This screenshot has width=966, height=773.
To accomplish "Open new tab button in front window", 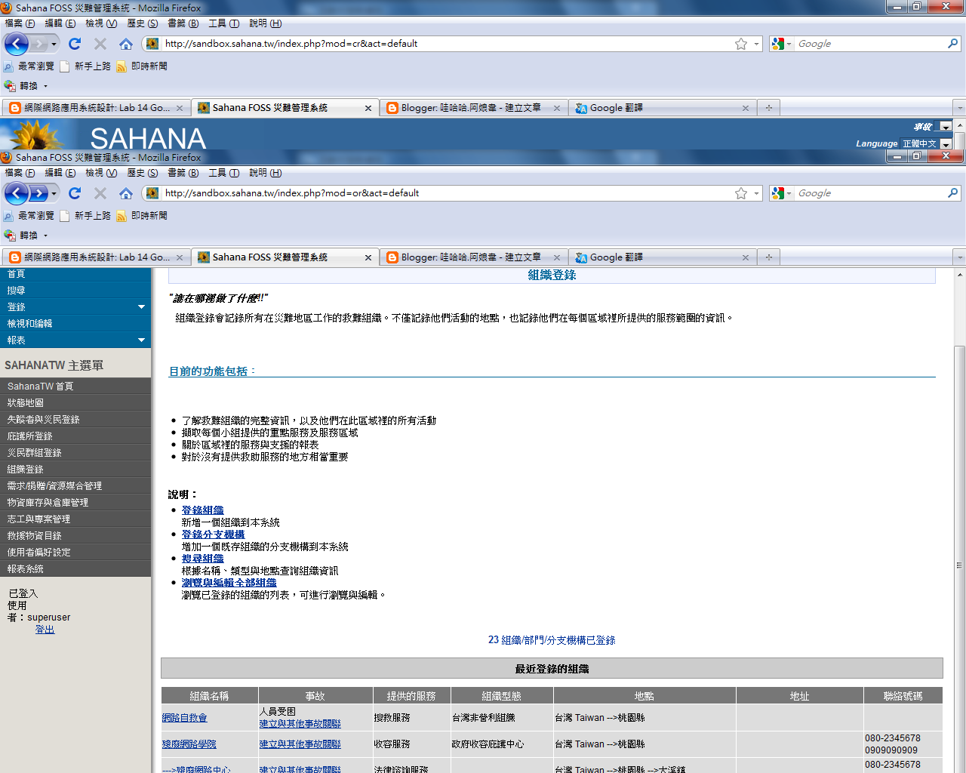I will click(x=768, y=257).
